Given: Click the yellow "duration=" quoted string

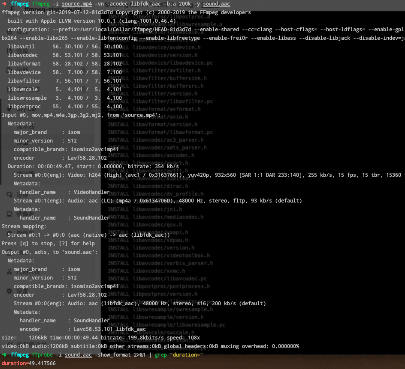Looking at the screenshot, I should coord(186,355).
